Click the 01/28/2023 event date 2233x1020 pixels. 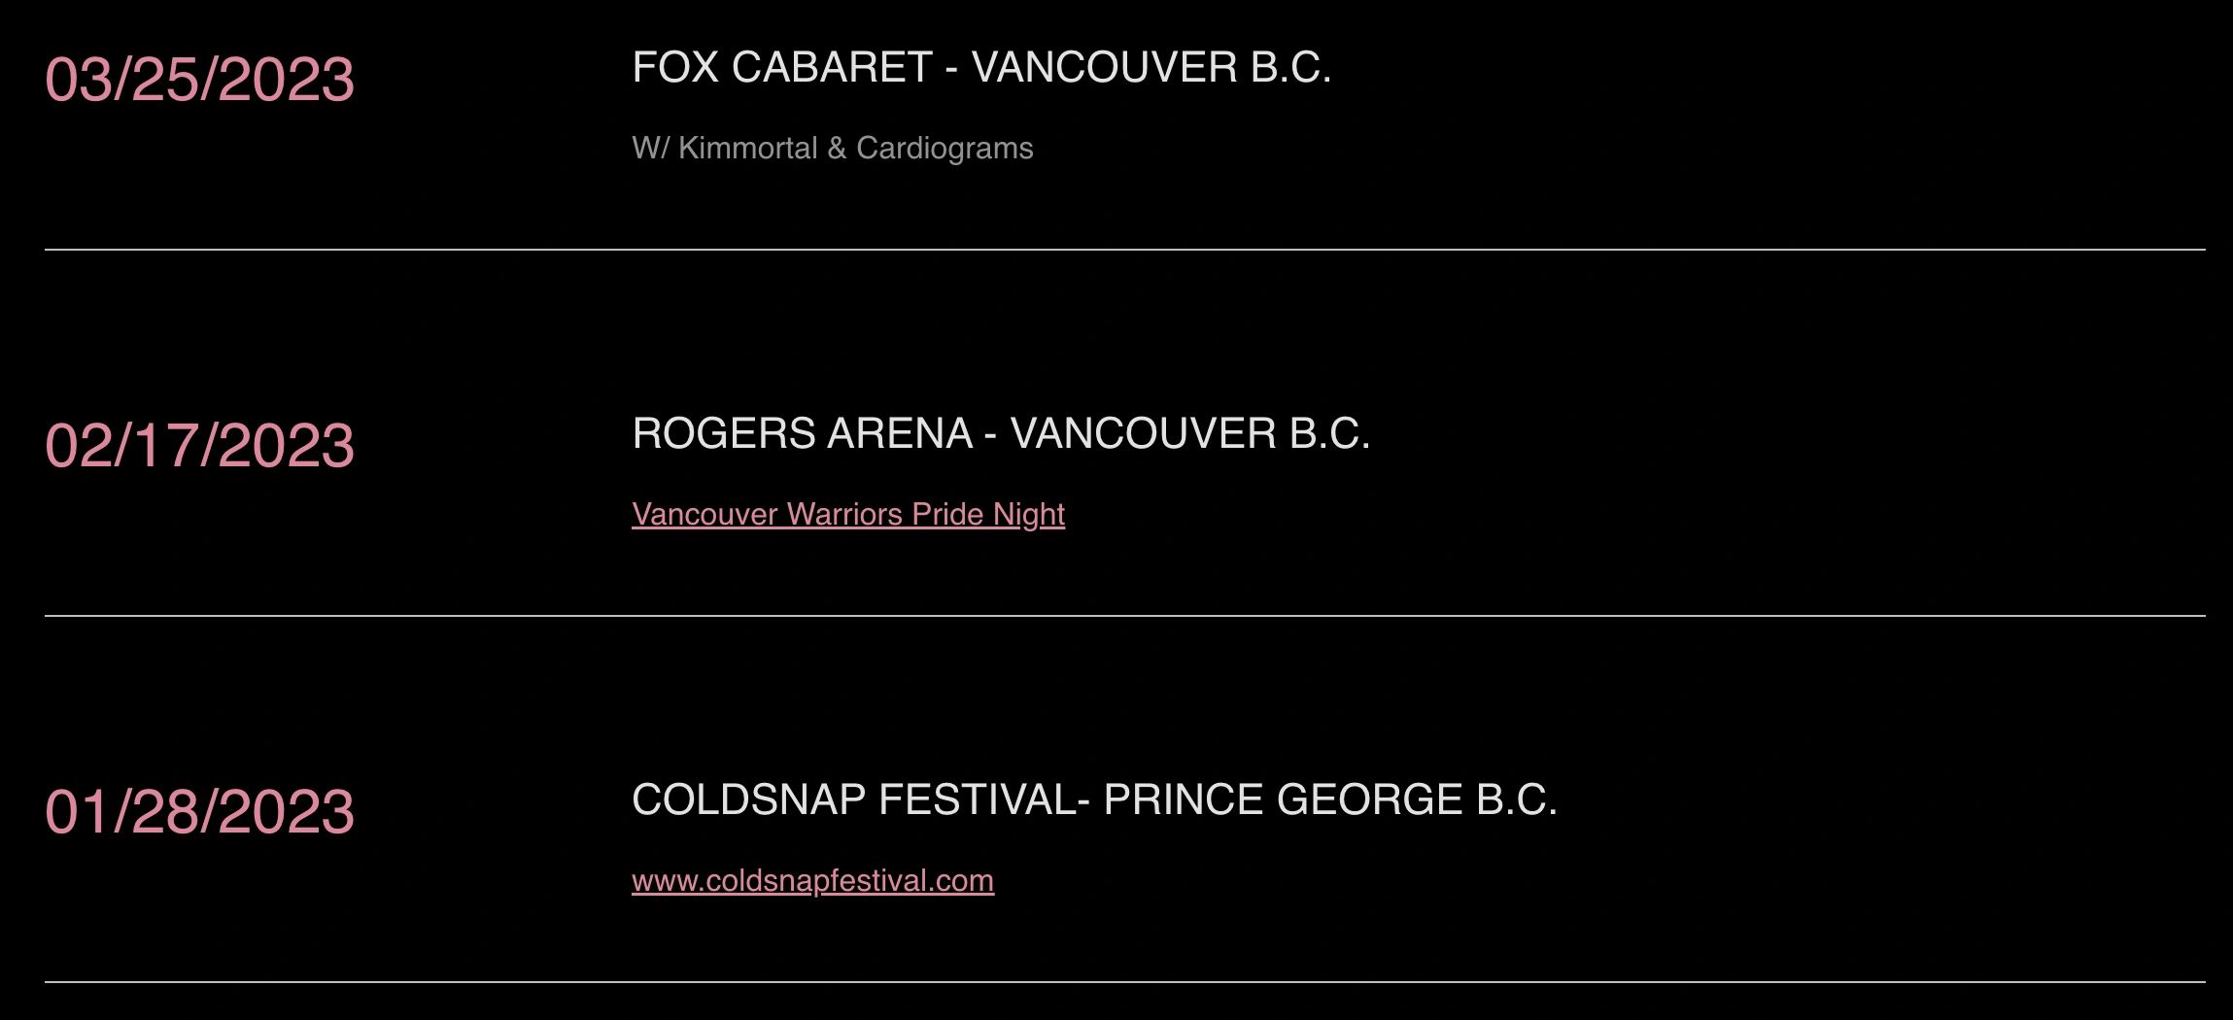point(199,811)
